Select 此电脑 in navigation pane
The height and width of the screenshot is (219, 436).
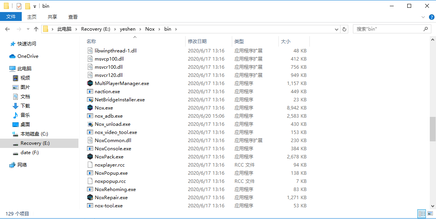click(x=24, y=68)
